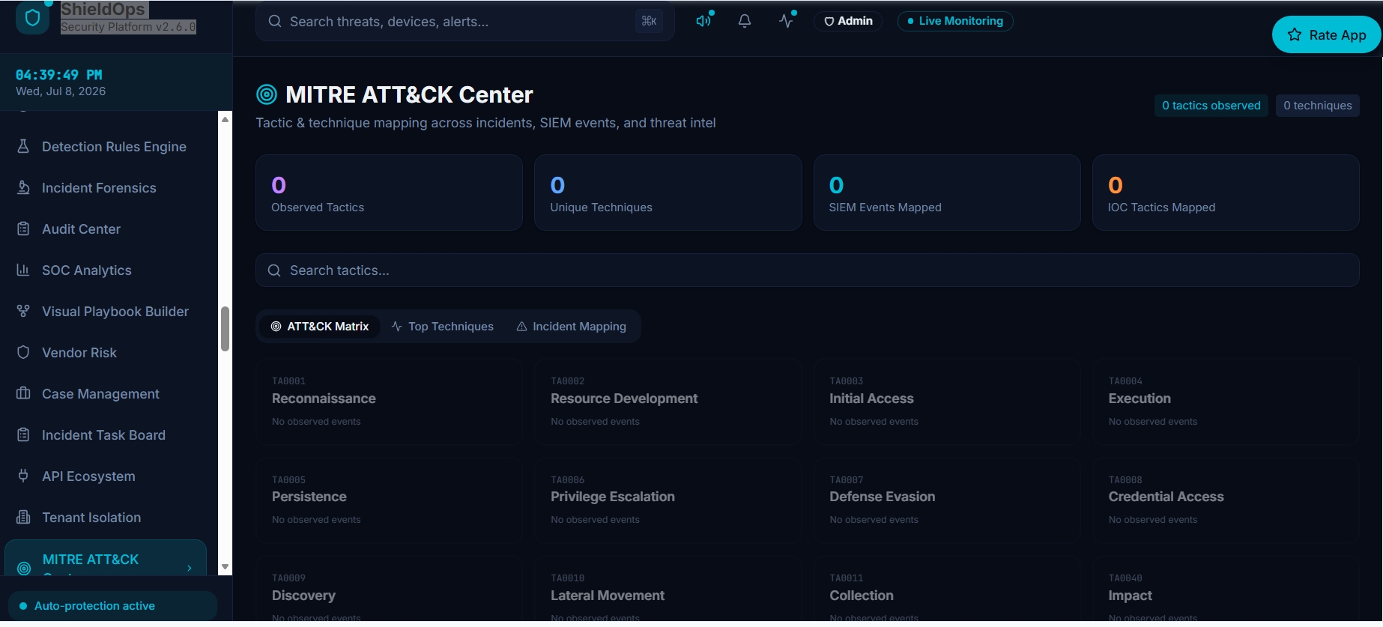Click the ShieldOps shield logo
Image resolution: width=1383 pixels, height=627 pixels.
[x=32, y=18]
